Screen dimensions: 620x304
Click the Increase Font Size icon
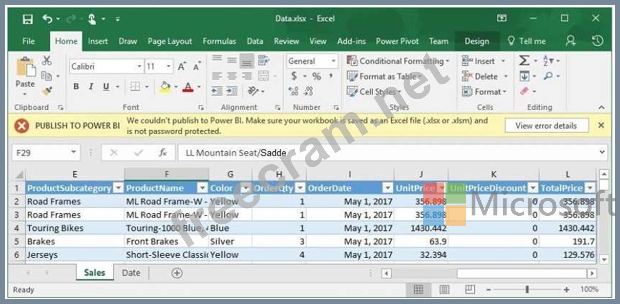click(x=182, y=66)
